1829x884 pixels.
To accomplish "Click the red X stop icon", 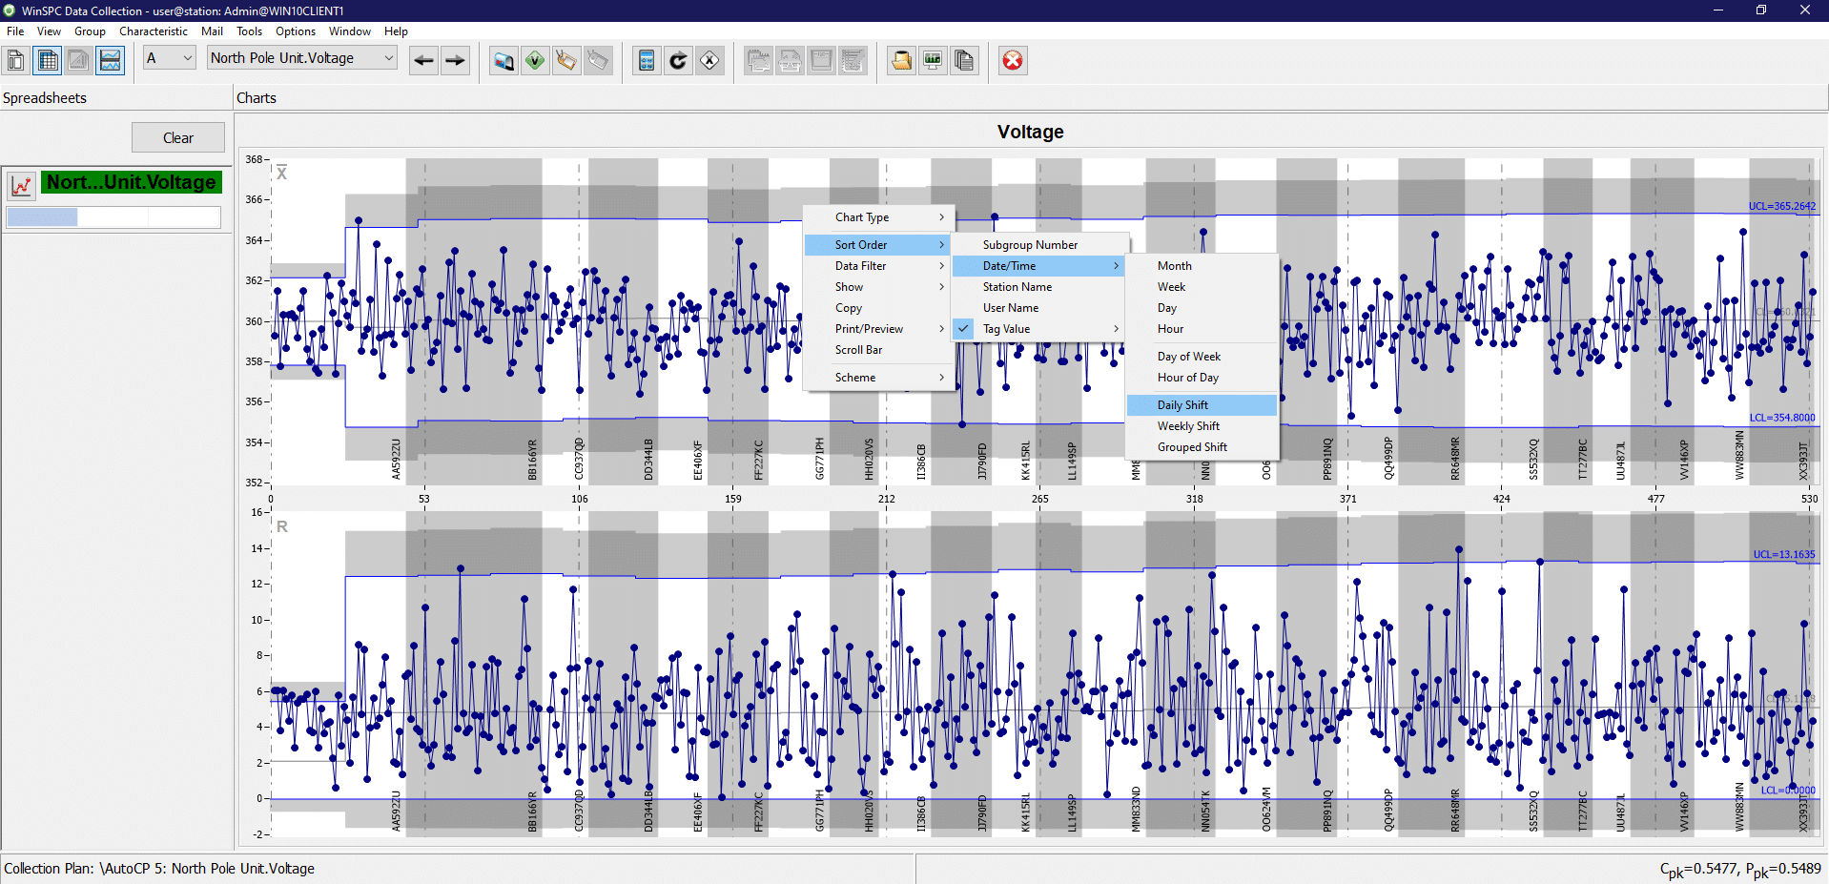I will pos(1012,61).
